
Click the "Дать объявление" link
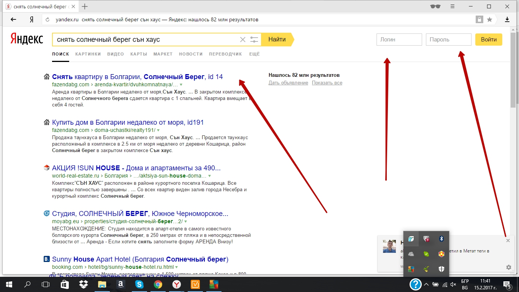point(288,83)
